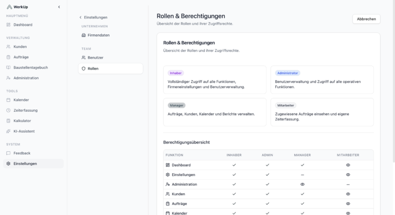Click the eye icon for Mitarbeiter Dashboard
The image size is (395, 215).
coord(348,165)
